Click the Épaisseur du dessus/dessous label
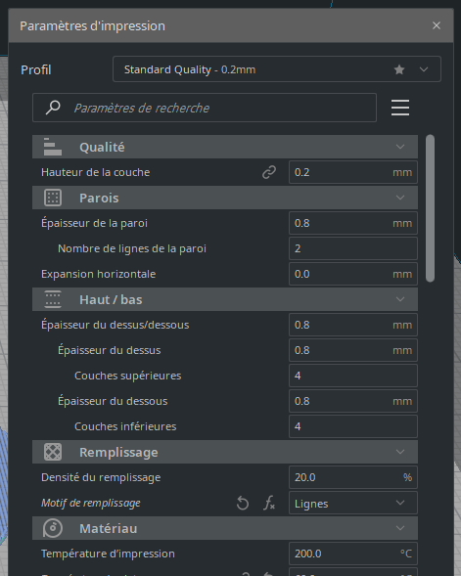The width and height of the screenshot is (461, 576). 115,325
